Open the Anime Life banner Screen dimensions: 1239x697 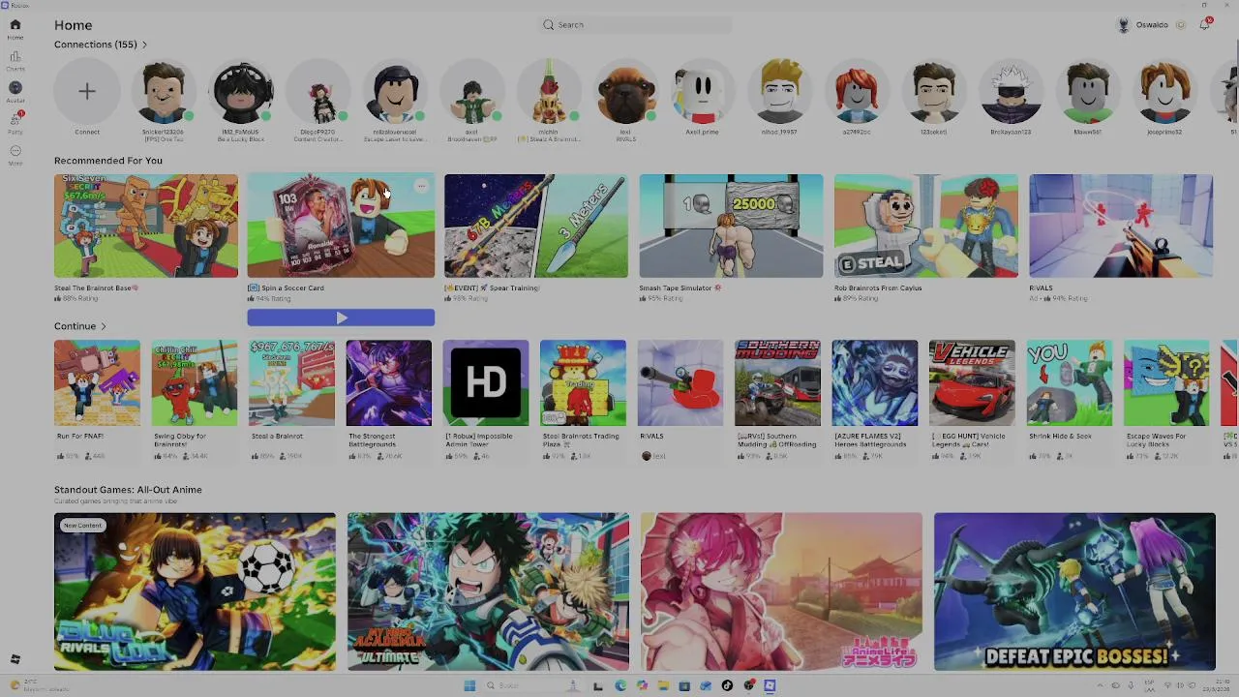click(781, 591)
